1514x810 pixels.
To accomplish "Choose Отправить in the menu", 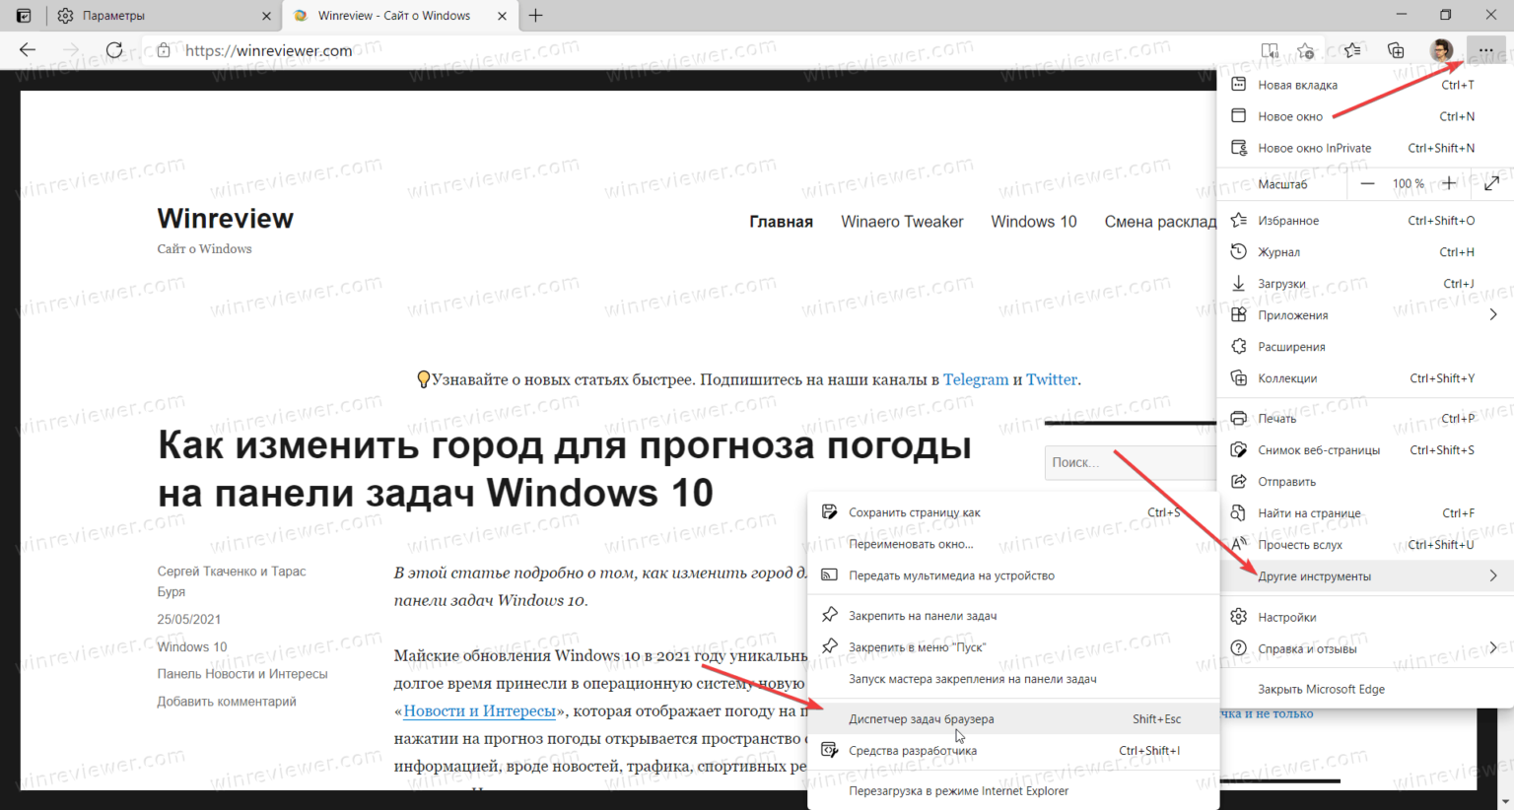I will pyautogui.click(x=1366, y=482).
